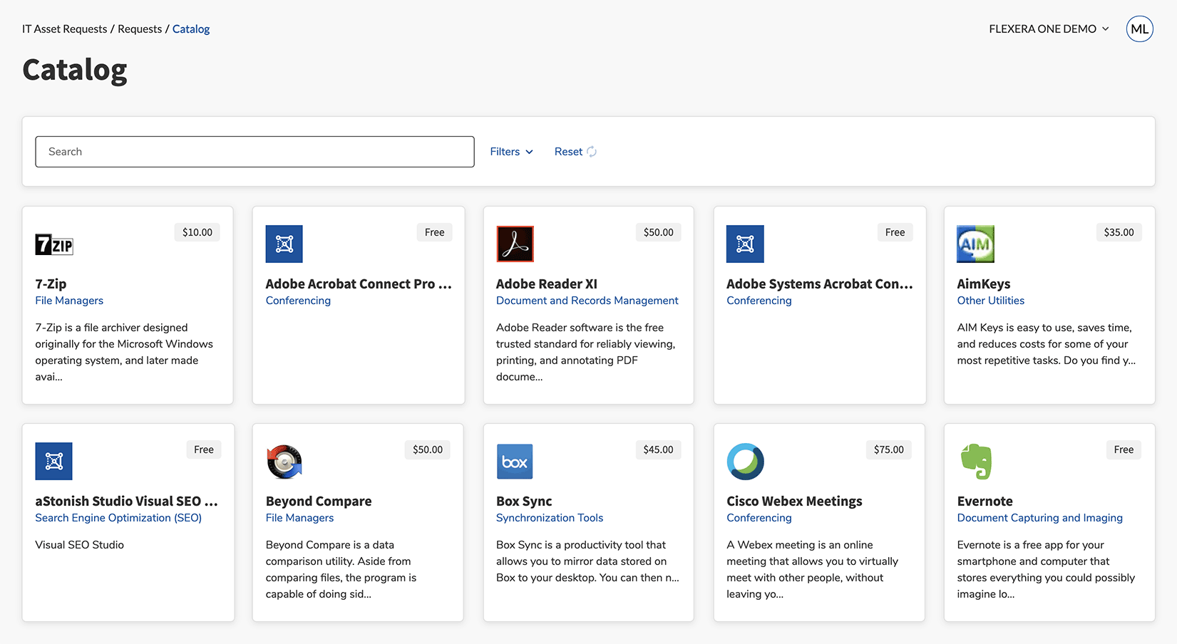
Task: Click the Reset refresh icon
Action: 592,152
